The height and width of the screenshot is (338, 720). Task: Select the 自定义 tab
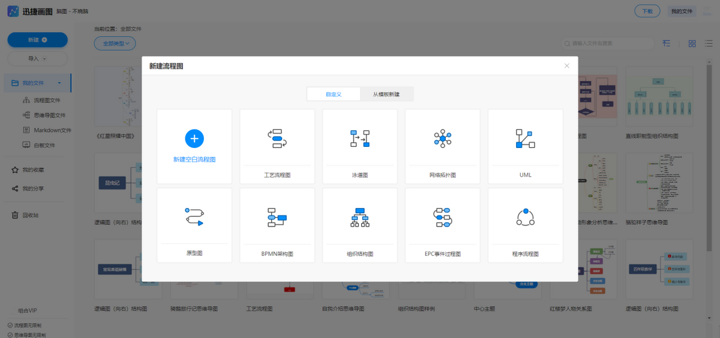click(334, 94)
